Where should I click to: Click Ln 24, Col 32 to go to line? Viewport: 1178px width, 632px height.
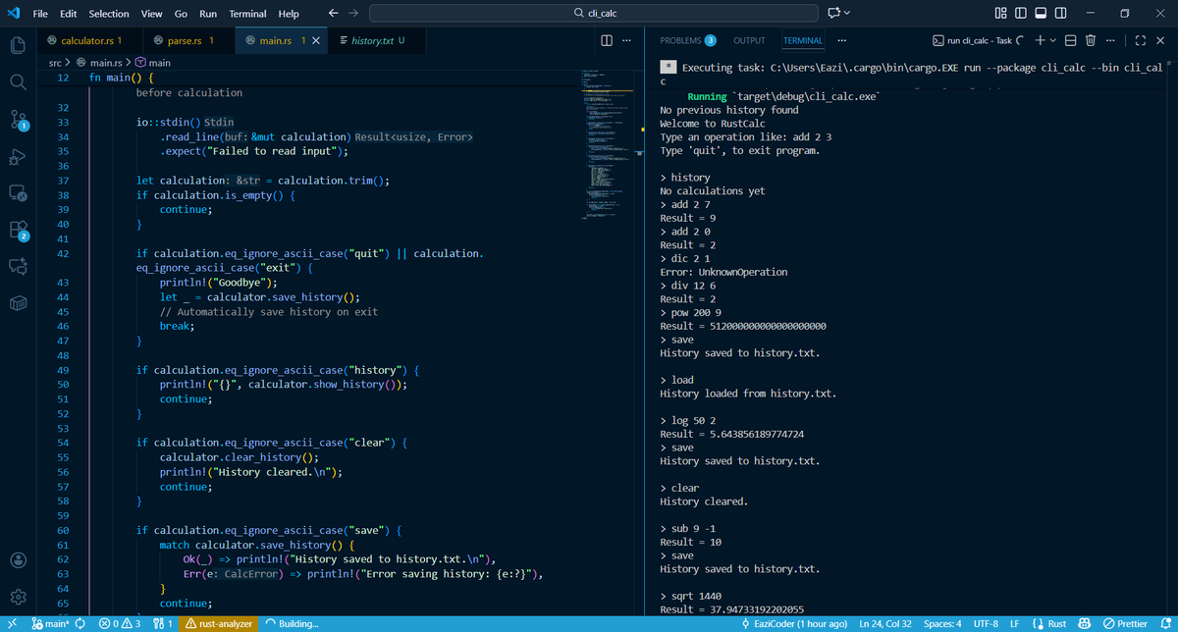point(886,622)
